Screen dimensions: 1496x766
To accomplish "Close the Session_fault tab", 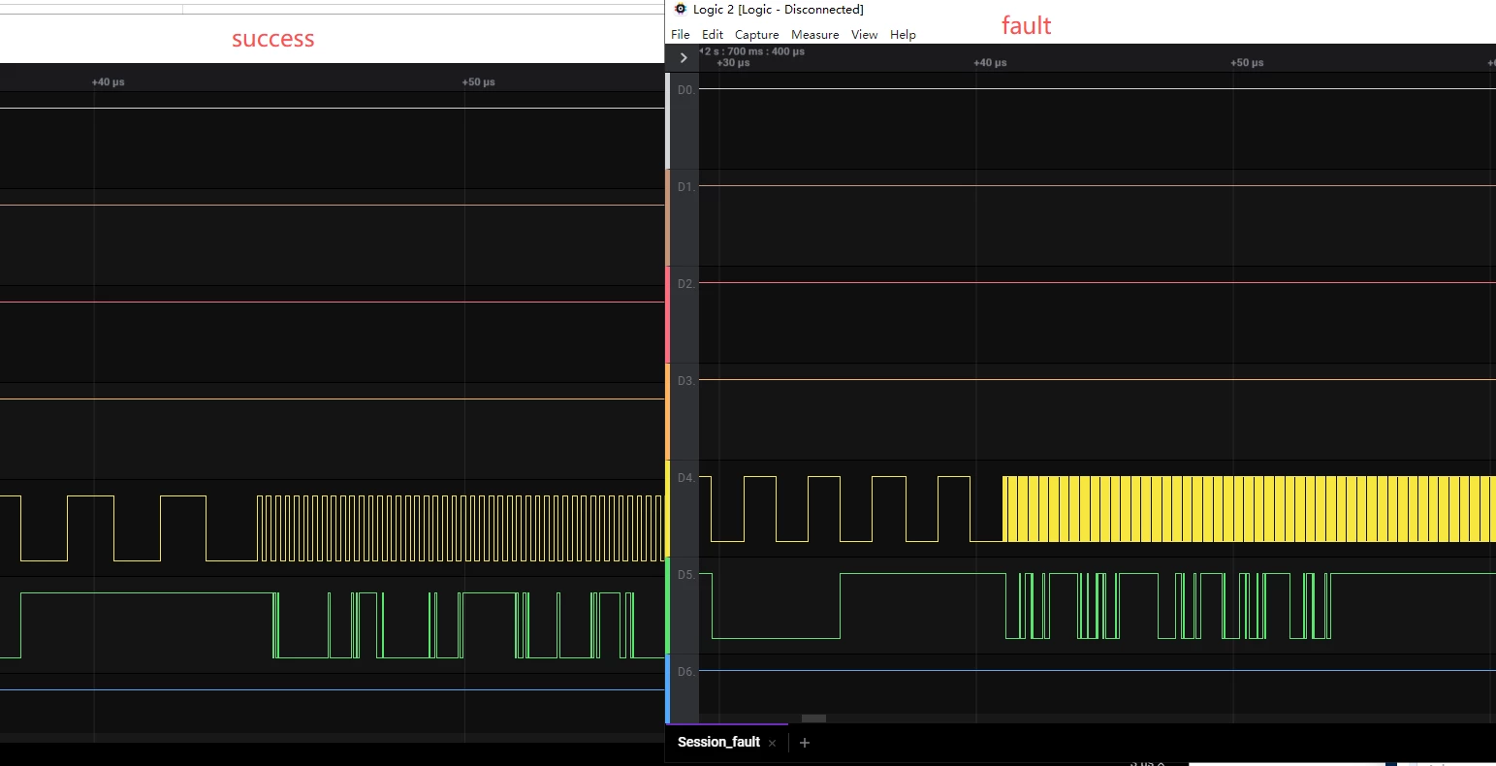I will click(772, 744).
